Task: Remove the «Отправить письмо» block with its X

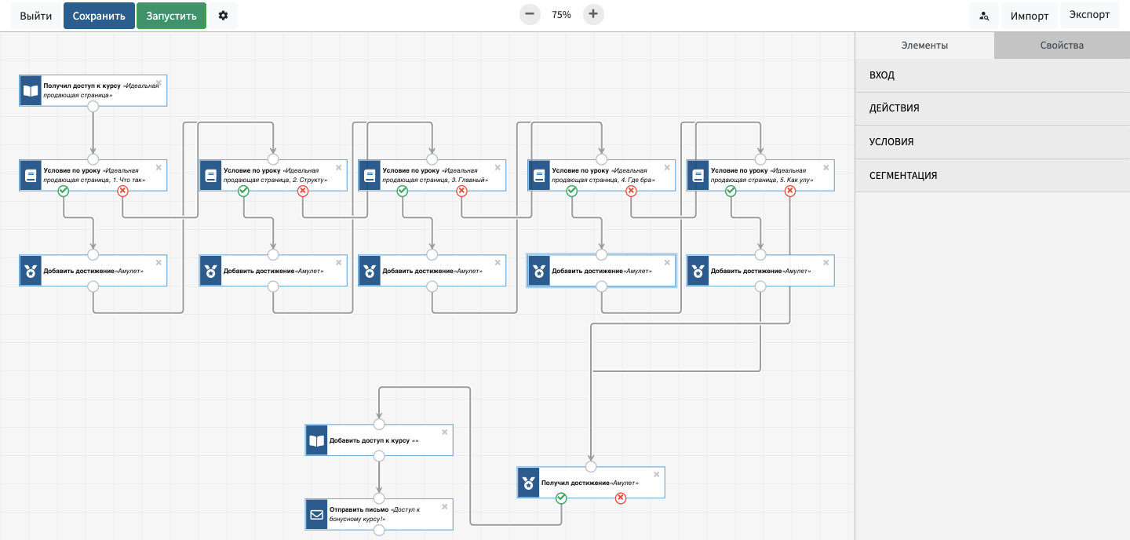Action: point(444,506)
